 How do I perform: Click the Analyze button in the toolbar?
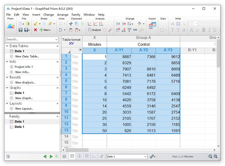pyautogui.click(x=94, y=30)
